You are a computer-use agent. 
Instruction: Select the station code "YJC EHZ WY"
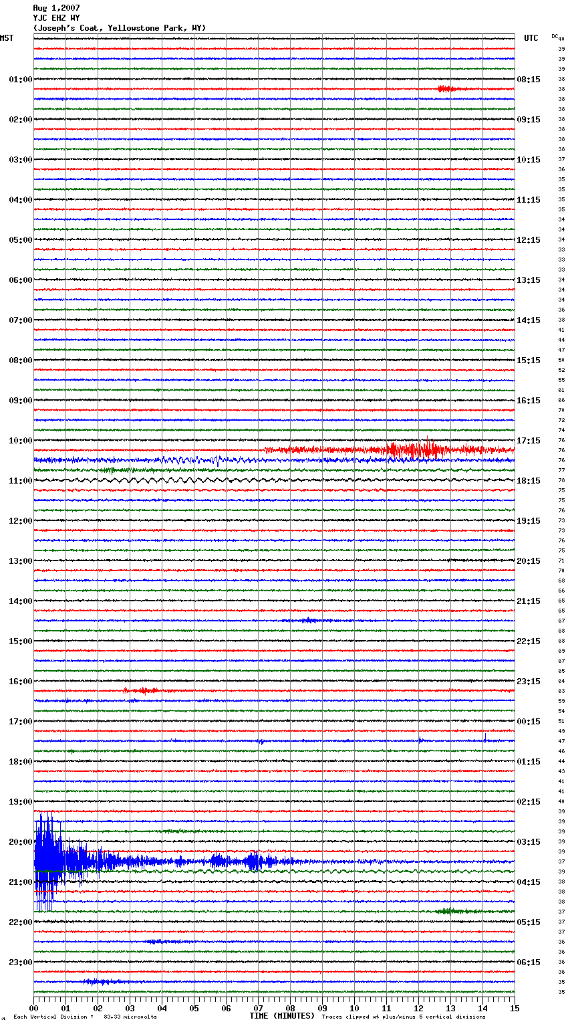coord(56,18)
